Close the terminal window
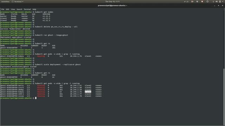 (x=223, y=6)
